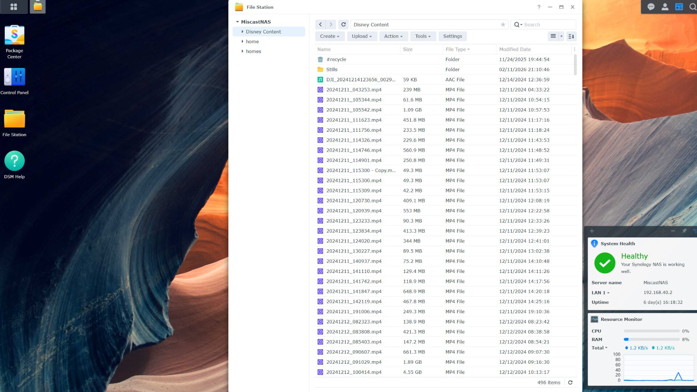Screen dimensions: 697x392
Task: Select file 20241211_120939.mp4
Action: [x=446, y=211]
